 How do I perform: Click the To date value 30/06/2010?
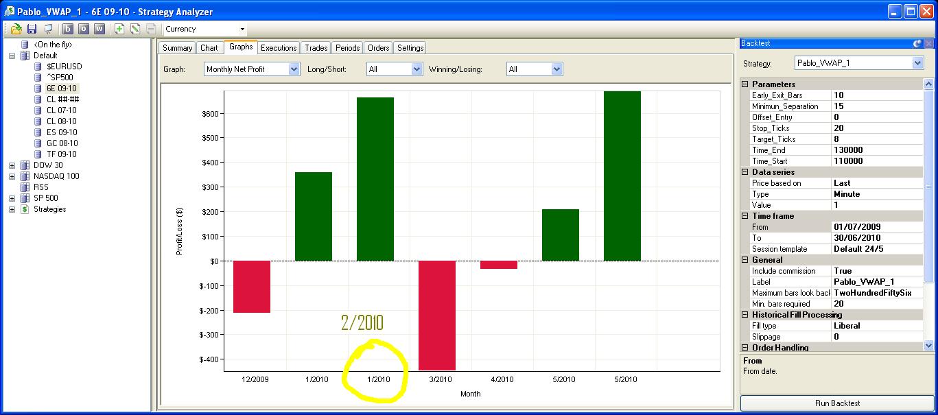click(877, 238)
